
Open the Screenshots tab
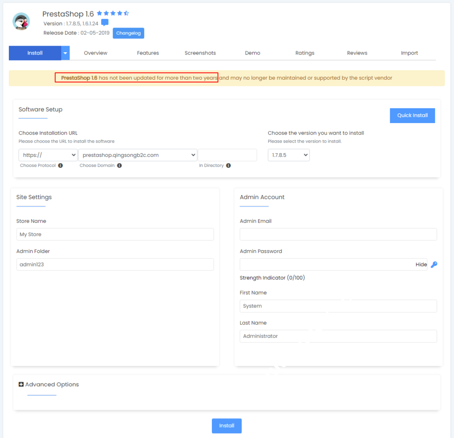pyautogui.click(x=200, y=53)
